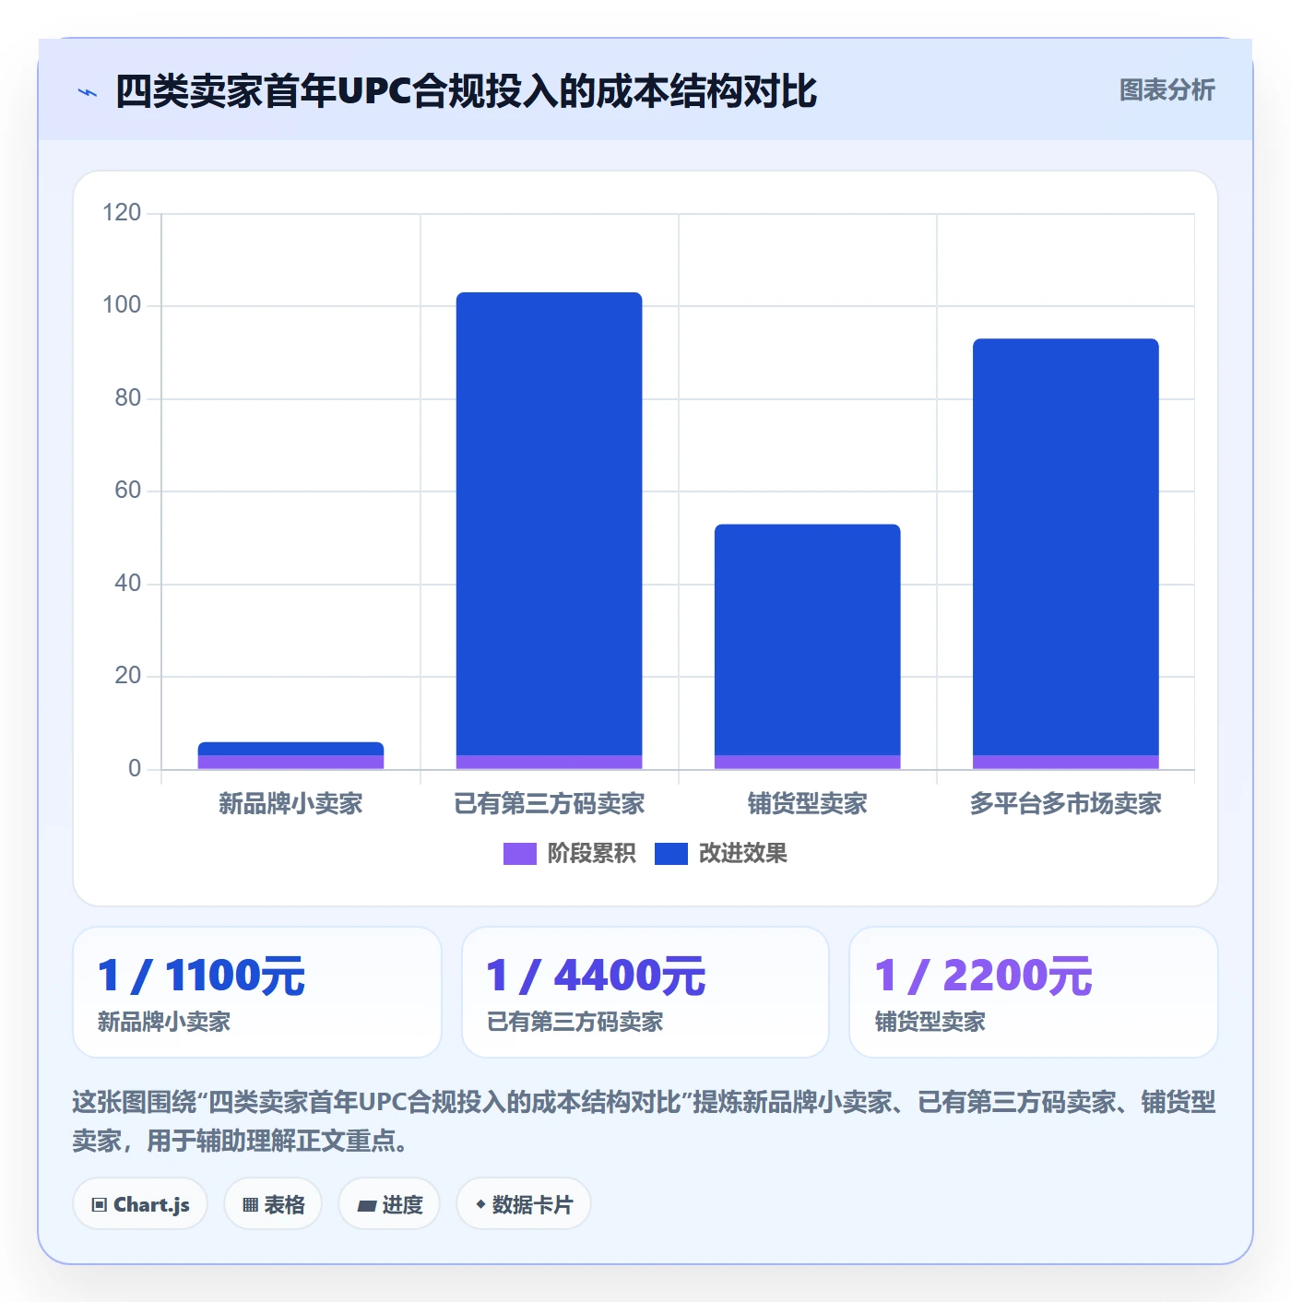Click x-axis label 新品牌小卖家

pyautogui.click(x=290, y=804)
